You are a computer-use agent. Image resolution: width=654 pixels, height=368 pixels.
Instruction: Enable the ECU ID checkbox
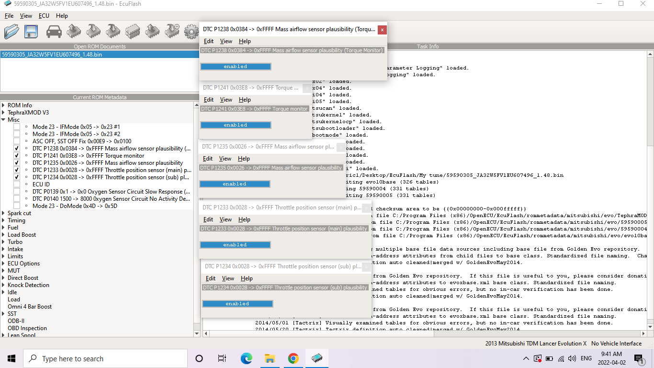pyautogui.click(x=17, y=184)
